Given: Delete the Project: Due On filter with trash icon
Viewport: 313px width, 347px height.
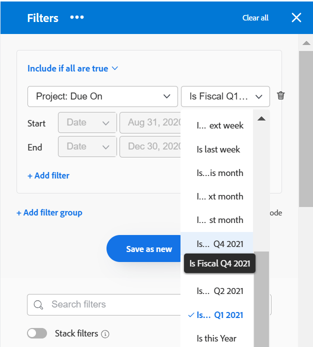Looking at the screenshot, I should tap(280, 95).
